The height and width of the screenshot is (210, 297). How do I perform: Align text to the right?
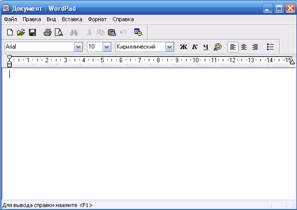tap(255, 47)
